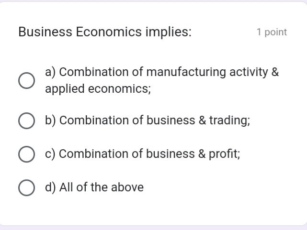Click the word 'above' in option d
The width and height of the screenshot is (307, 230).
click(127, 187)
